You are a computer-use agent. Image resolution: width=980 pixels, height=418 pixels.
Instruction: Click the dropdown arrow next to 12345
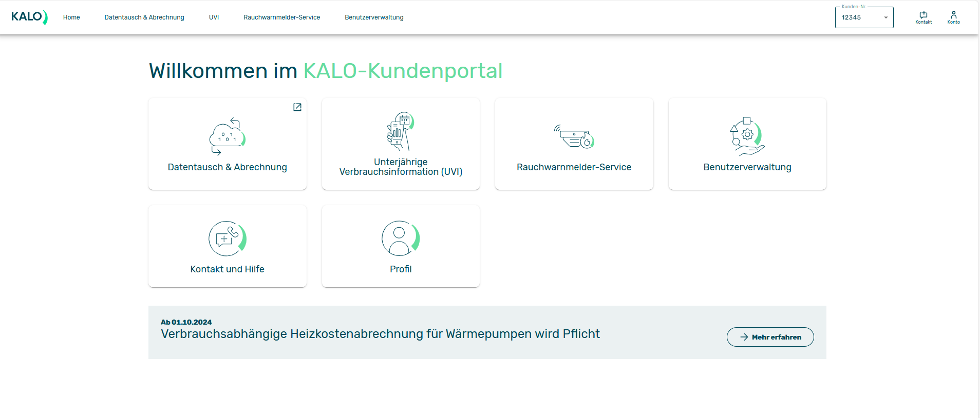pyautogui.click(x=885, y=17)
